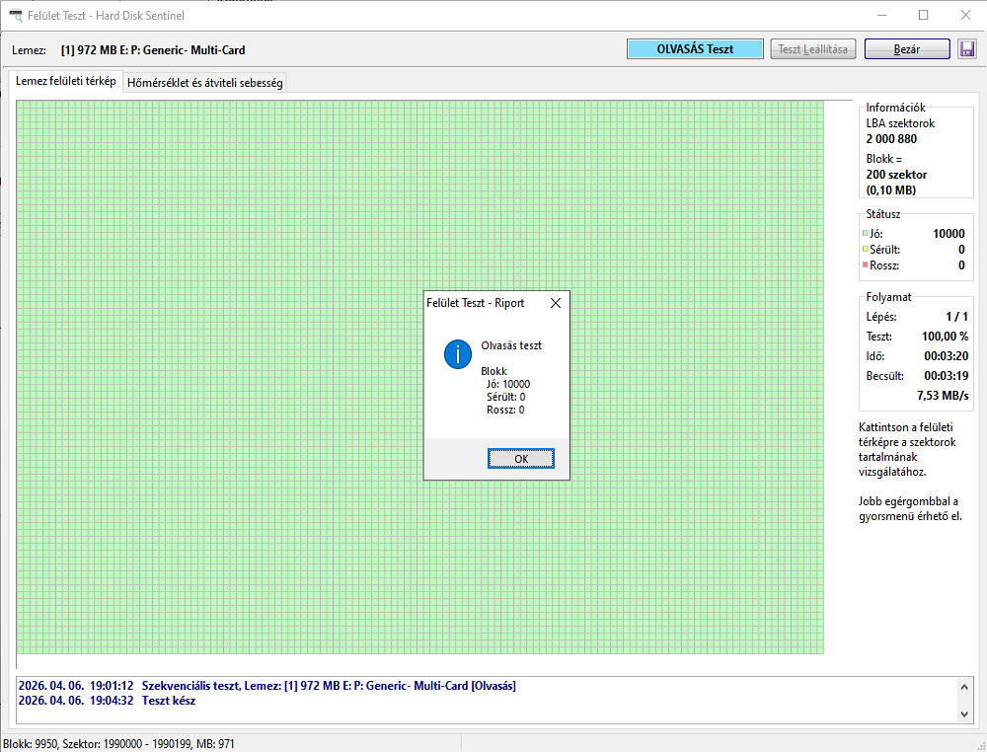Maximize the Hard Disk Sentinel window
The height and width of the screenshot is (752, 987).
[x=924, y=15]
